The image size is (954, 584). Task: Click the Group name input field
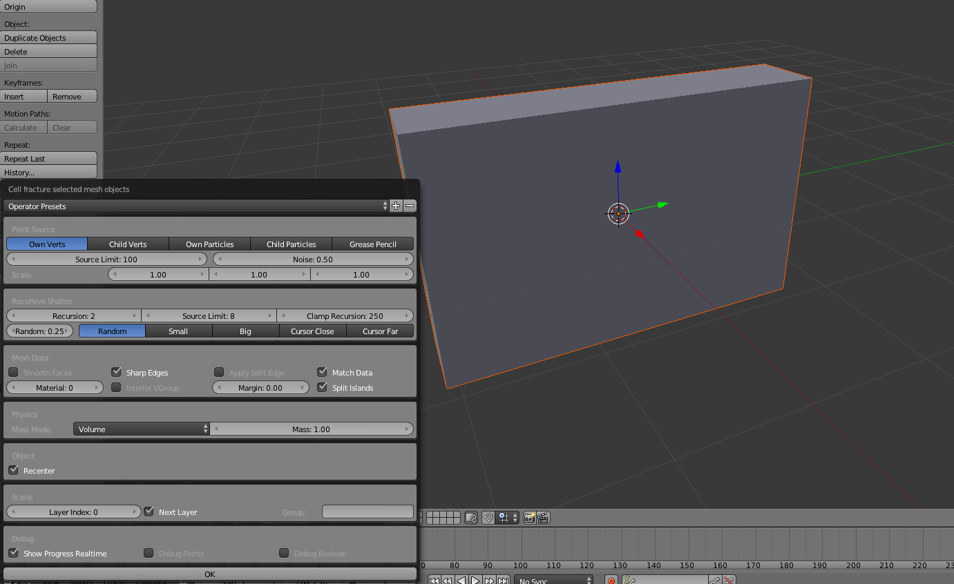point(368,512)
